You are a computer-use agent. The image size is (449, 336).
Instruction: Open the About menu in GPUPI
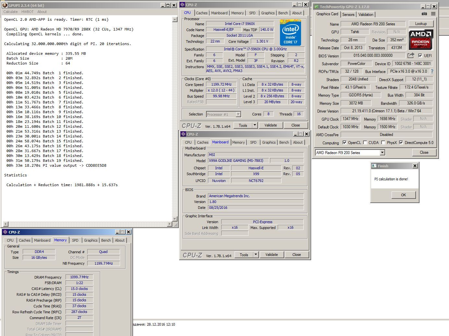click(x=42, y=12)
